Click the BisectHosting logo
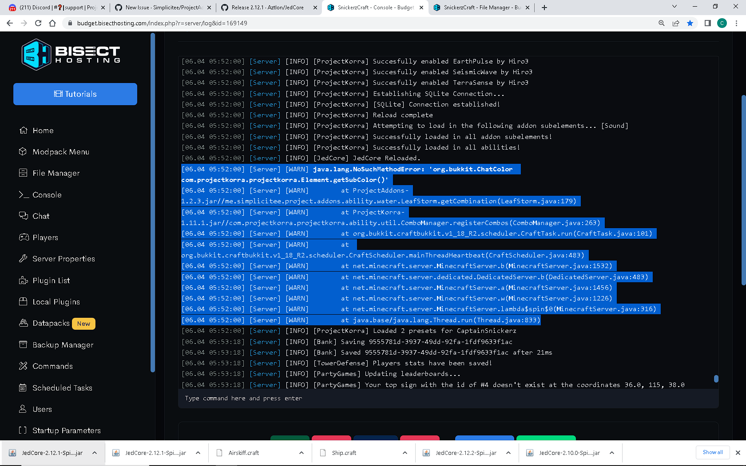 click(71, 54)
